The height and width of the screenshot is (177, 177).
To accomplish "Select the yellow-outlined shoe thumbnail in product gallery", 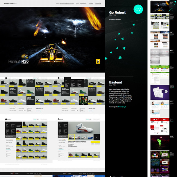I will click(71, 137).
